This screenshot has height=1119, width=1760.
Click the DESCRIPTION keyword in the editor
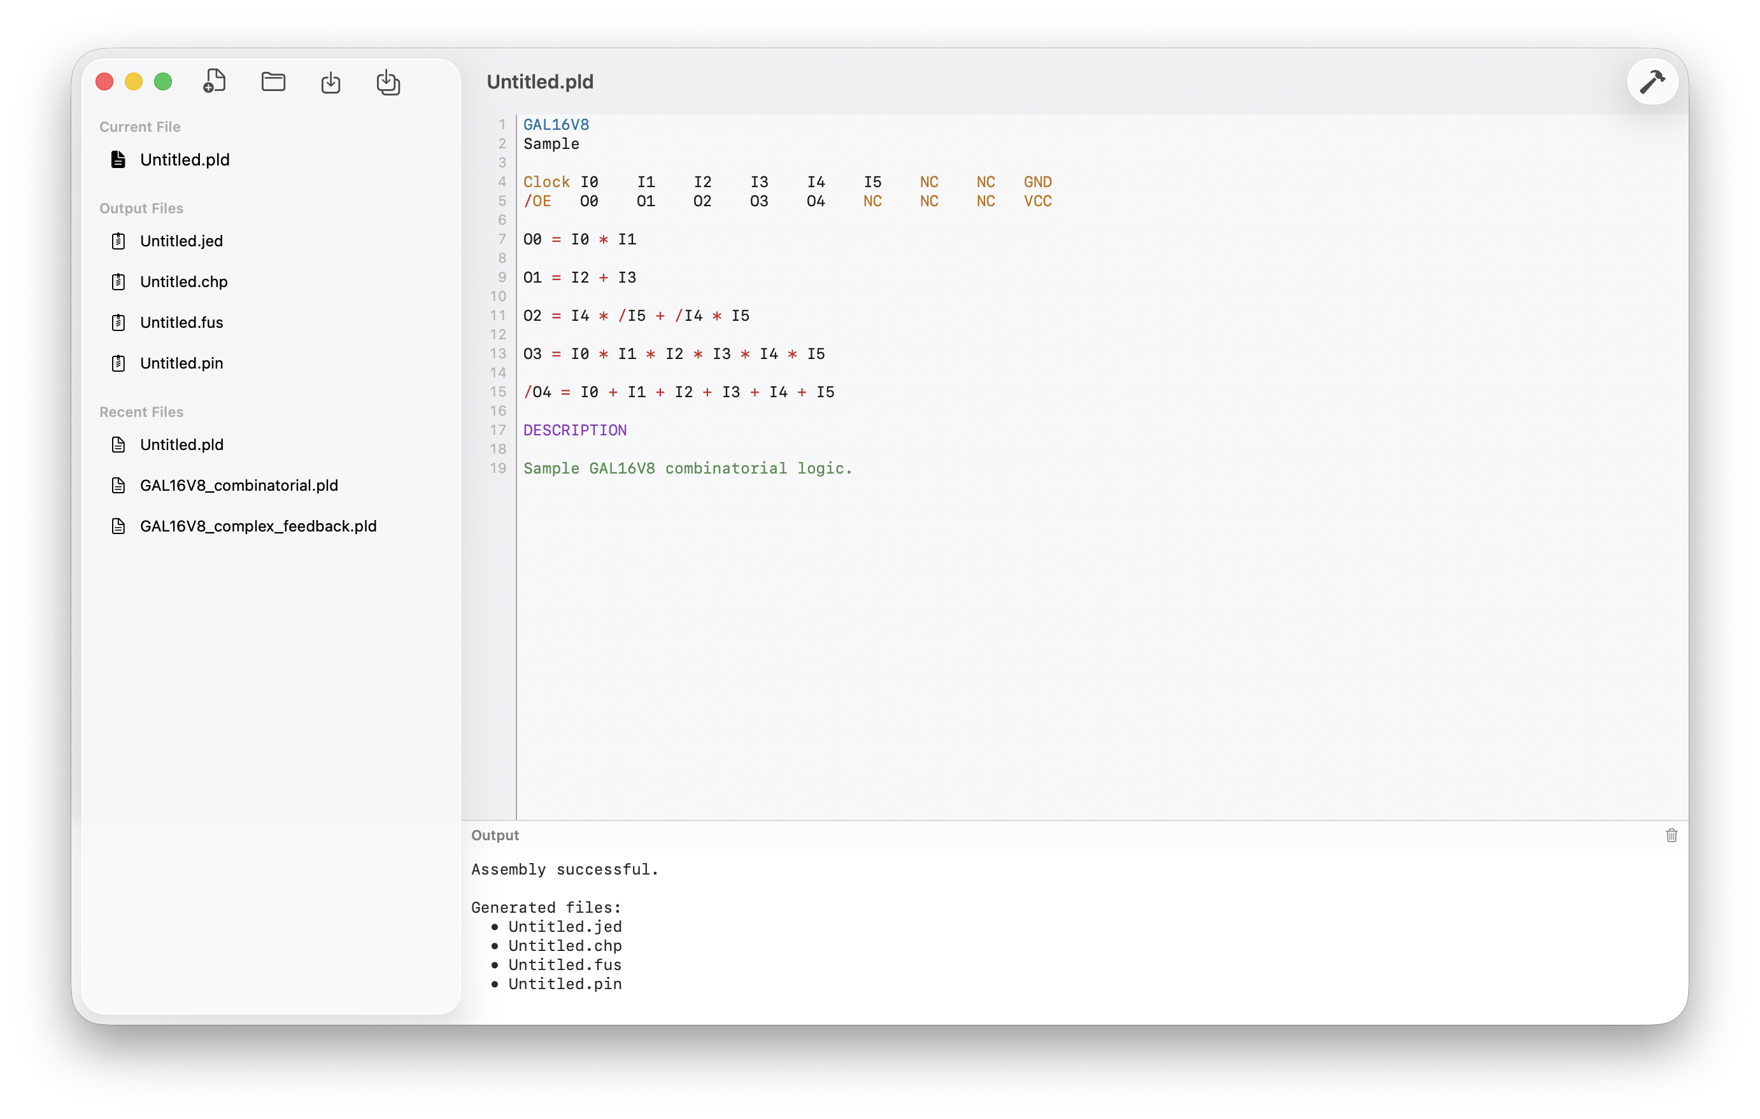coord(574,430)
